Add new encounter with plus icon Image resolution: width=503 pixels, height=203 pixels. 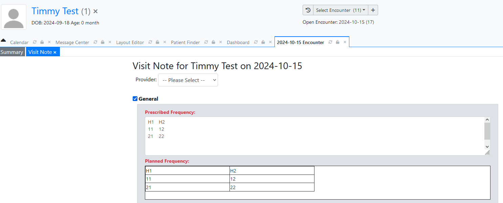coord(373,10)
